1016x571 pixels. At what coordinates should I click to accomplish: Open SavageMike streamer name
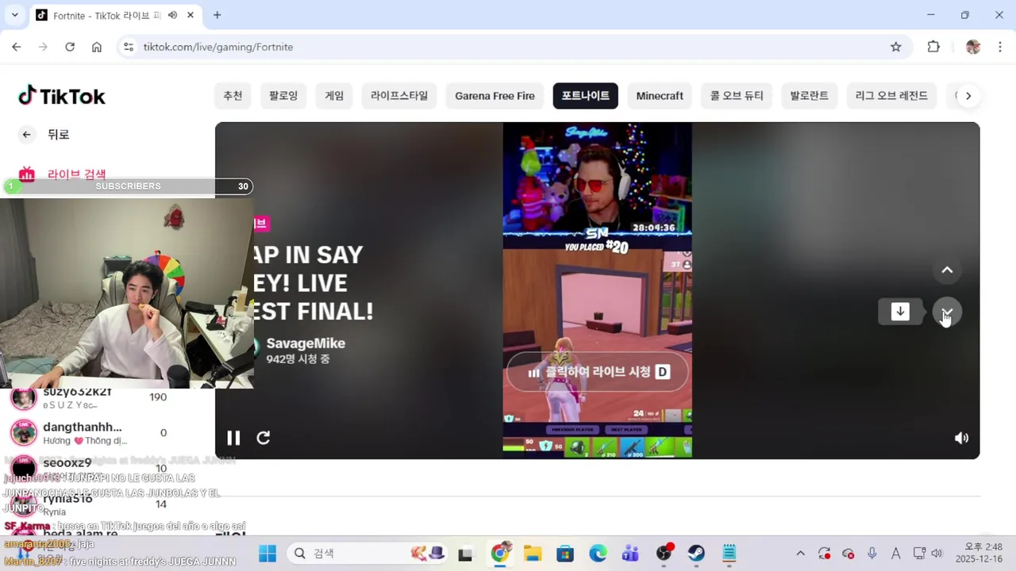coord(306,343)
